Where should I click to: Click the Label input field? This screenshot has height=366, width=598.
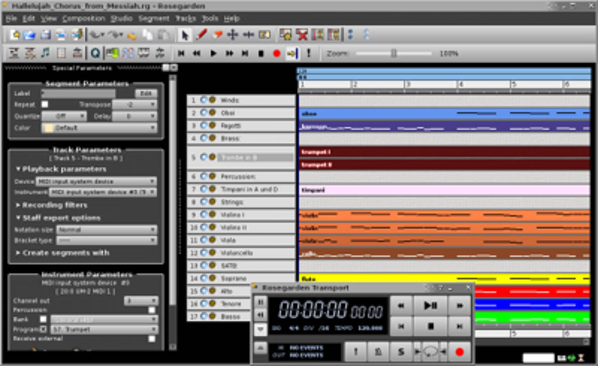78,94
